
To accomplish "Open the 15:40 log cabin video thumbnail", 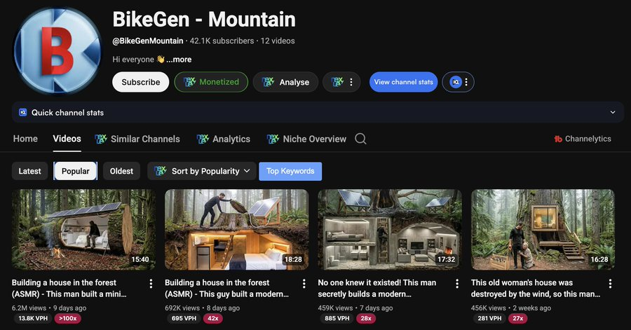I will pos(83,230).
